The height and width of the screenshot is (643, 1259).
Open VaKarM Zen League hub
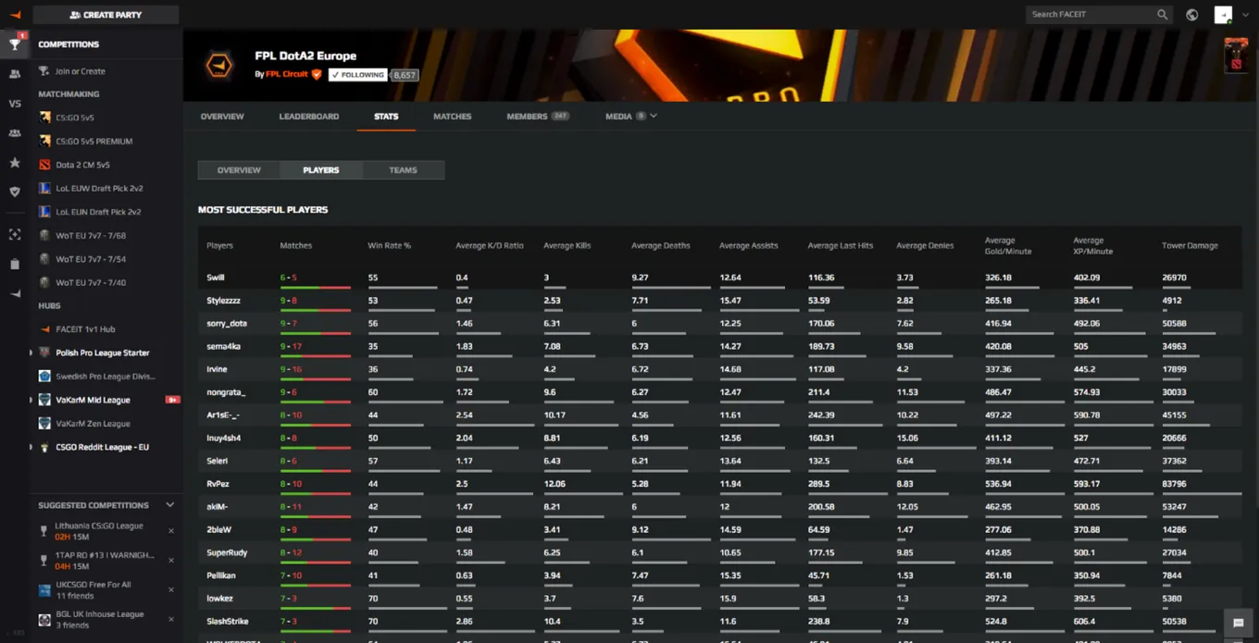[x=93, y=424]
